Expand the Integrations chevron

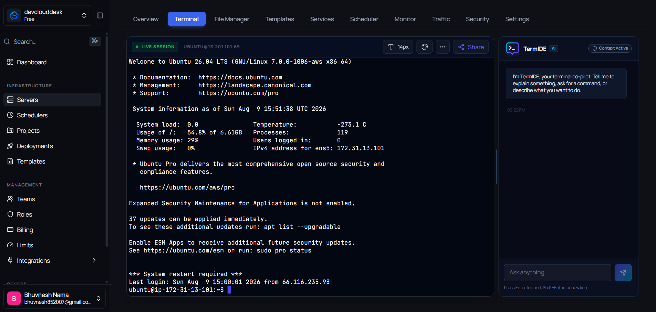coord(94,260)
